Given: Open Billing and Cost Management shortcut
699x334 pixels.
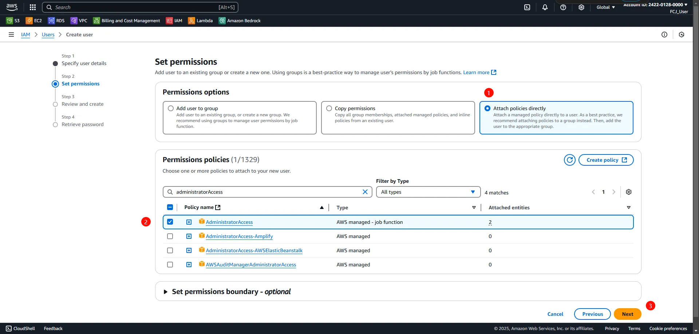Looking at the screenshot, I should [x=127, y=21].
